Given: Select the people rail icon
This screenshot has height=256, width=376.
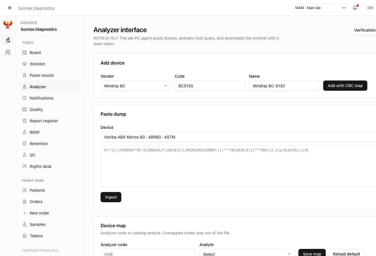Looking at the screenshot, I should click(8, 52).
